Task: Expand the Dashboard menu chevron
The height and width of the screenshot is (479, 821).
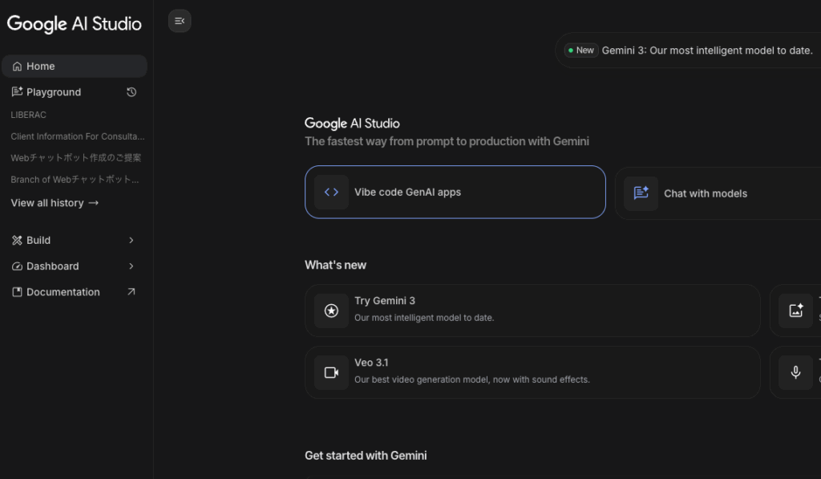Action: point(131,266)
